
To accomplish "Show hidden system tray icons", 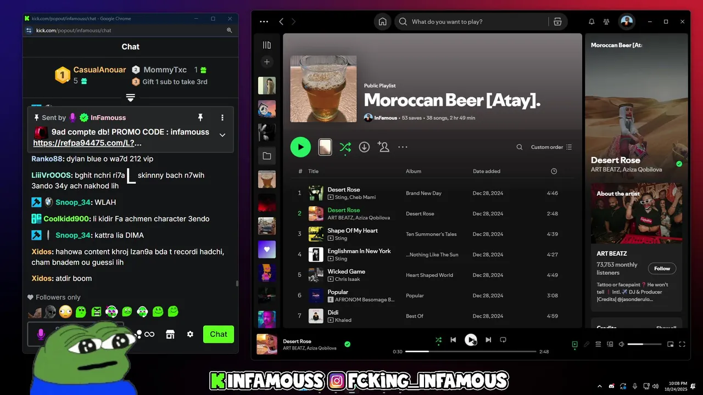I will pyautogui.click(x=599, y=387).
